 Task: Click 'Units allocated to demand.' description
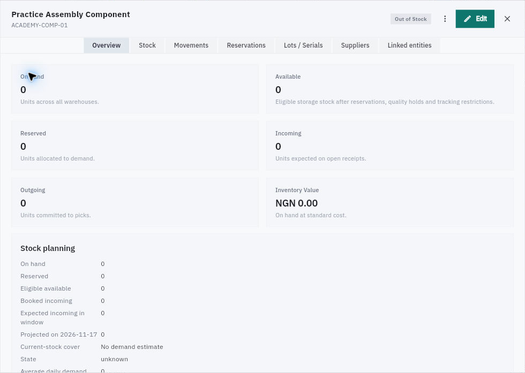tap(58, 158)
